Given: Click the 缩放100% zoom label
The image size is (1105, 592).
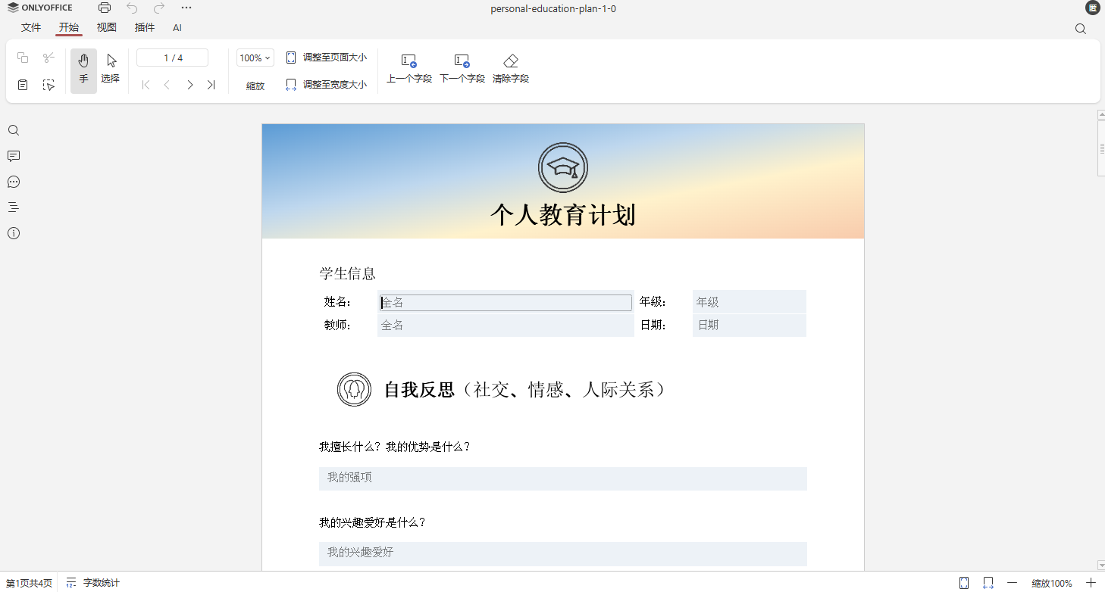Looking at the screenshot, I should point(1052,584).
